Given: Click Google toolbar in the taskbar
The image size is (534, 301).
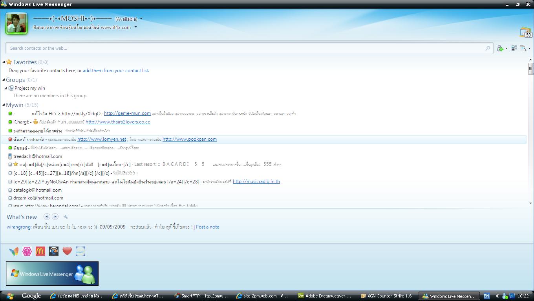Looking at the screenshot, I should 31,296.
